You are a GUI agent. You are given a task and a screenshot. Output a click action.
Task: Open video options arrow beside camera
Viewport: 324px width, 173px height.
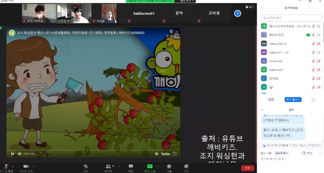point(34,166)
